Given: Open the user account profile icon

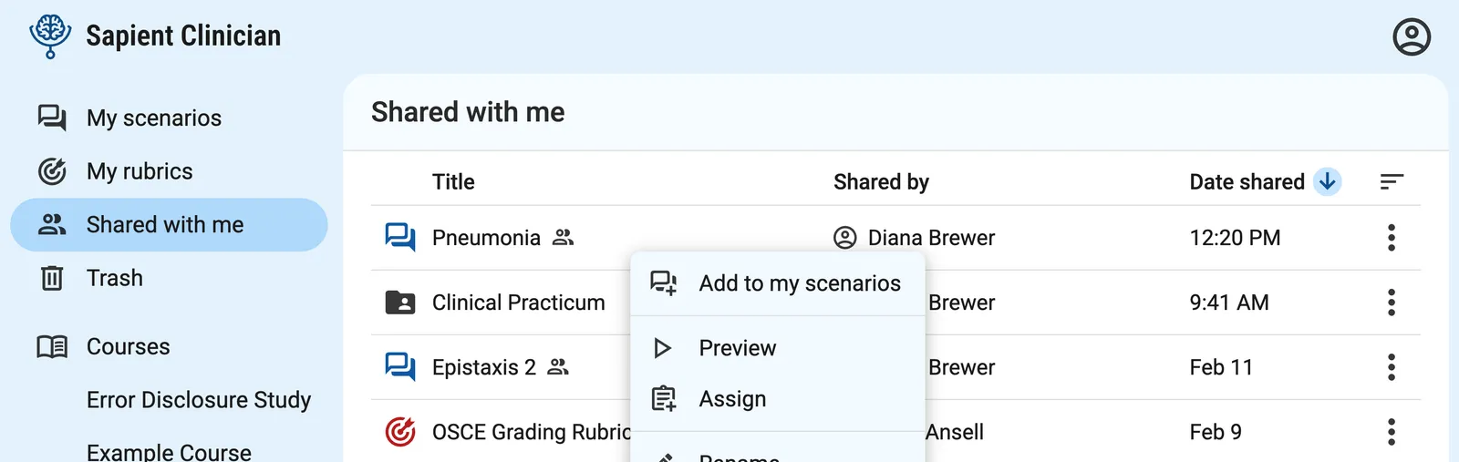Looking at the screenshot, I should point(1411,37).
